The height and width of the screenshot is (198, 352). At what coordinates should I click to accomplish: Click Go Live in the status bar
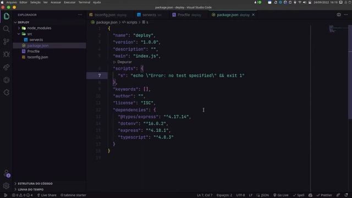(x=280, y=195)
